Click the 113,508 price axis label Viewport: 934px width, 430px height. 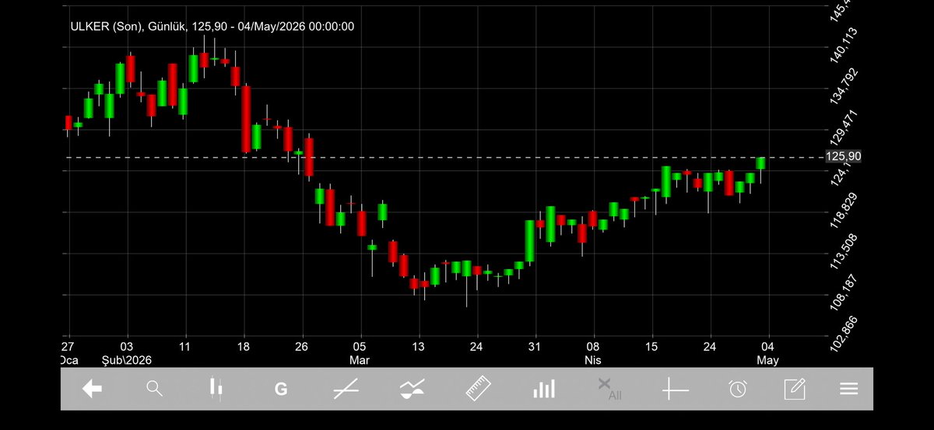tap(844, 253)
